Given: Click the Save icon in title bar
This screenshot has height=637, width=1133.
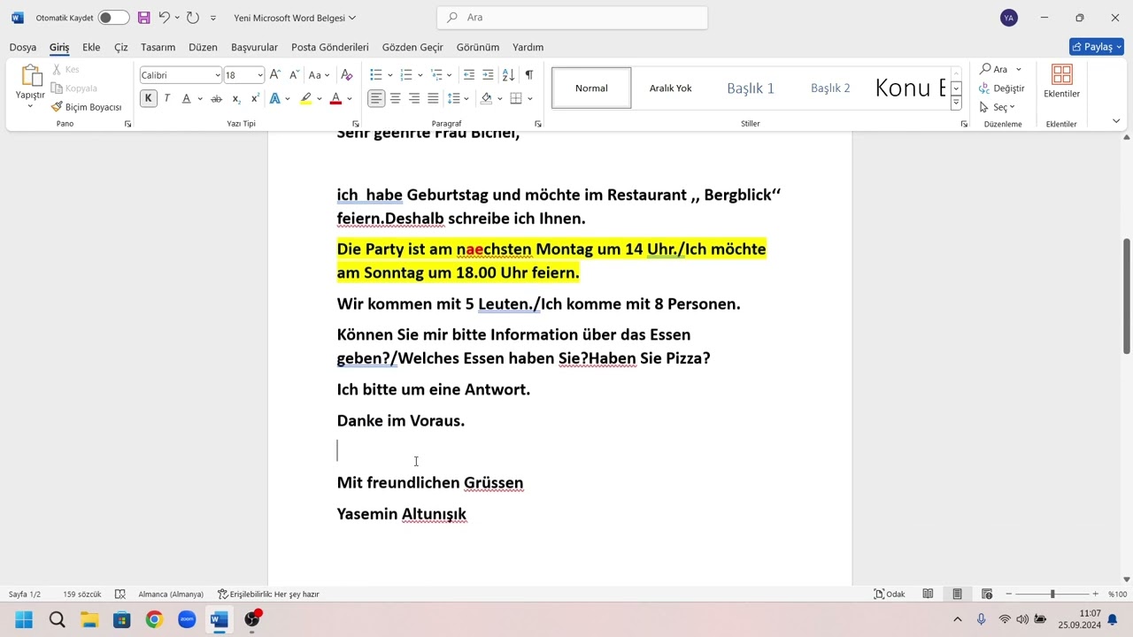Looking at the screenshot, I should [143, 18].
